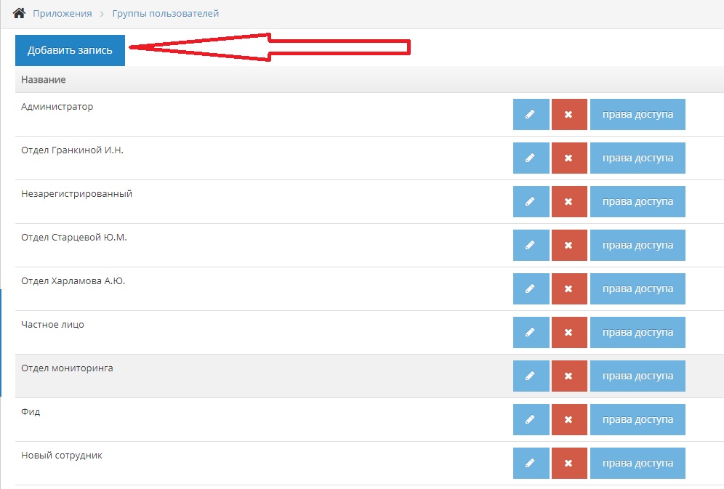Select the Отдел мониторинга row name

pyautogui.click(x=67, y=368)
